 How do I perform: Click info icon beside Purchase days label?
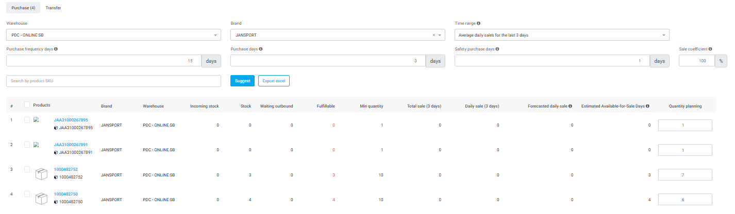pyautogui.click(x=261, y=49)
